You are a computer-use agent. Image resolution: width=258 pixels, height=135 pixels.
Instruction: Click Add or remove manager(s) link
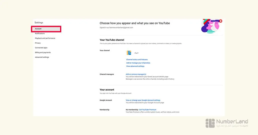[x=136, y=74]
